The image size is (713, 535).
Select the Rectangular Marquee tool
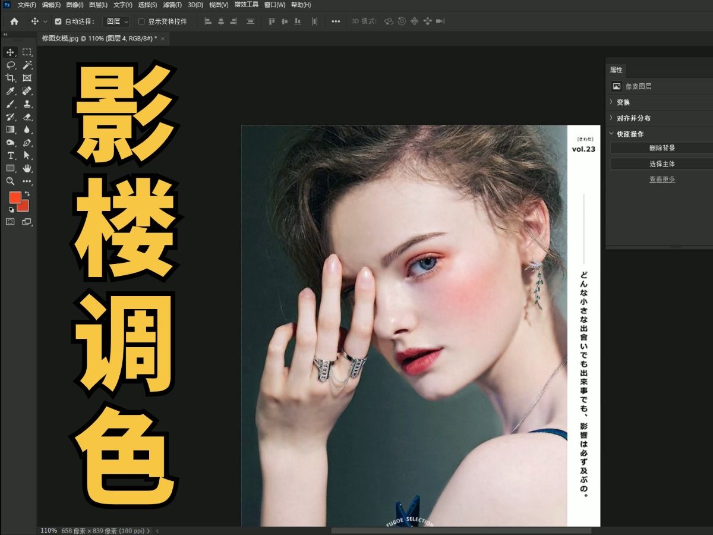pos(27,52)
